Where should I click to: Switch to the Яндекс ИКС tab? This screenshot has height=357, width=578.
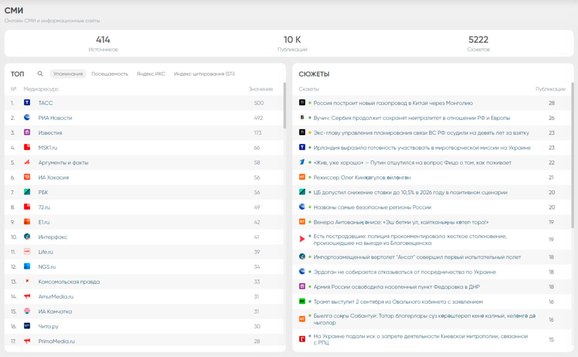[x=151, y=74]
